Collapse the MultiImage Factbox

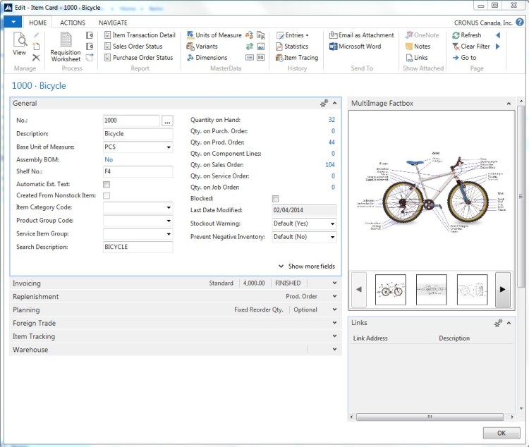[509, 104]
